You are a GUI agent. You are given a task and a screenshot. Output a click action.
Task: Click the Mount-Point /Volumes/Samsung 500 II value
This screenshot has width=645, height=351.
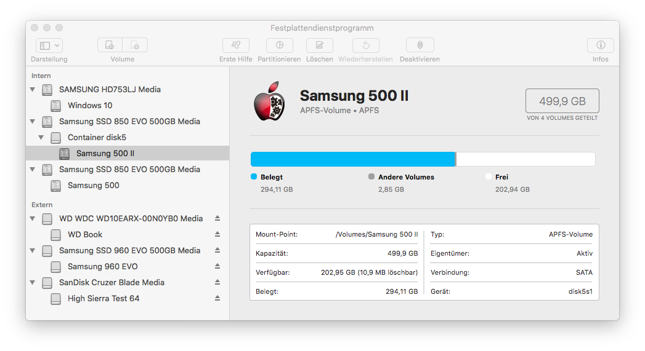pyautogui.click(x=377, y=234)
